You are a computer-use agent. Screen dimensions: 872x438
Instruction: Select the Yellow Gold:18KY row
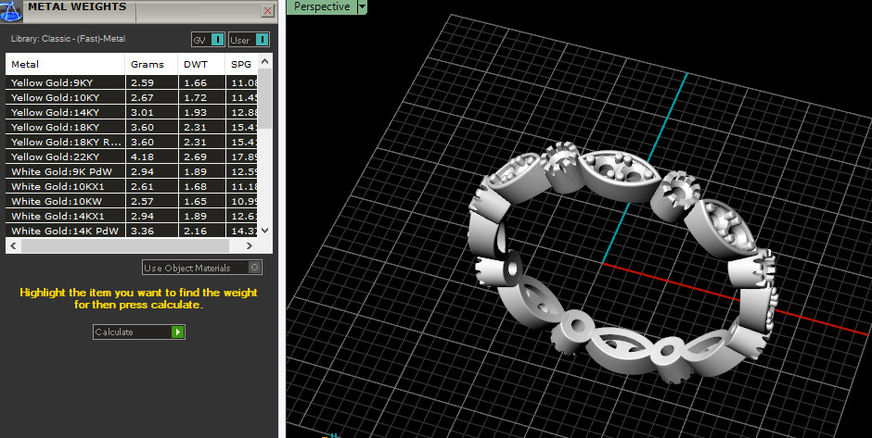tap(132, 127)
